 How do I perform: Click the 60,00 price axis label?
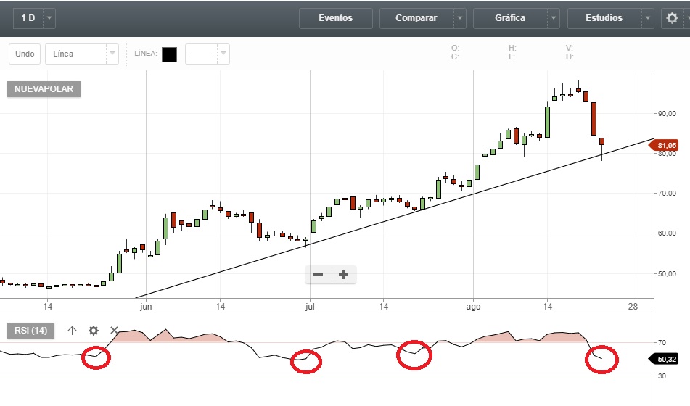pos(667,233)
